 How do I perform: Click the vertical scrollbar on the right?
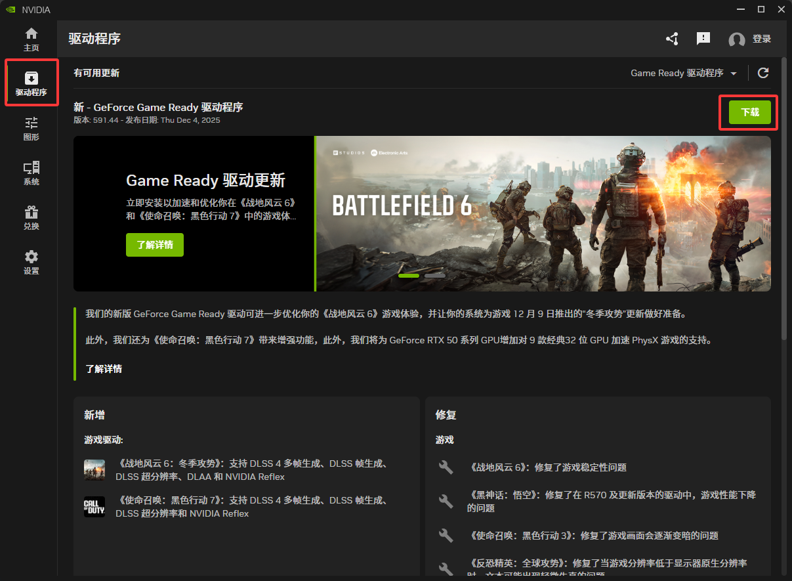(x=784, y=197)
